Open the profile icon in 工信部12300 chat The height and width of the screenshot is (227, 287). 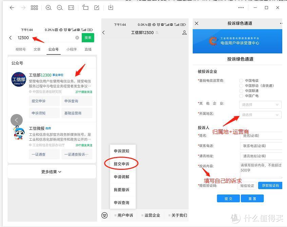[185, 33]
